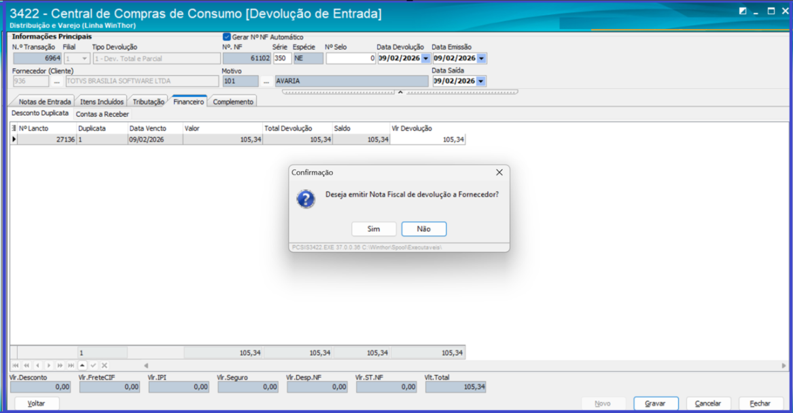Click the row indicator arrow for lancto 27136
The width and height of the screenshot is (793, 413).
[x=14, y=139]
